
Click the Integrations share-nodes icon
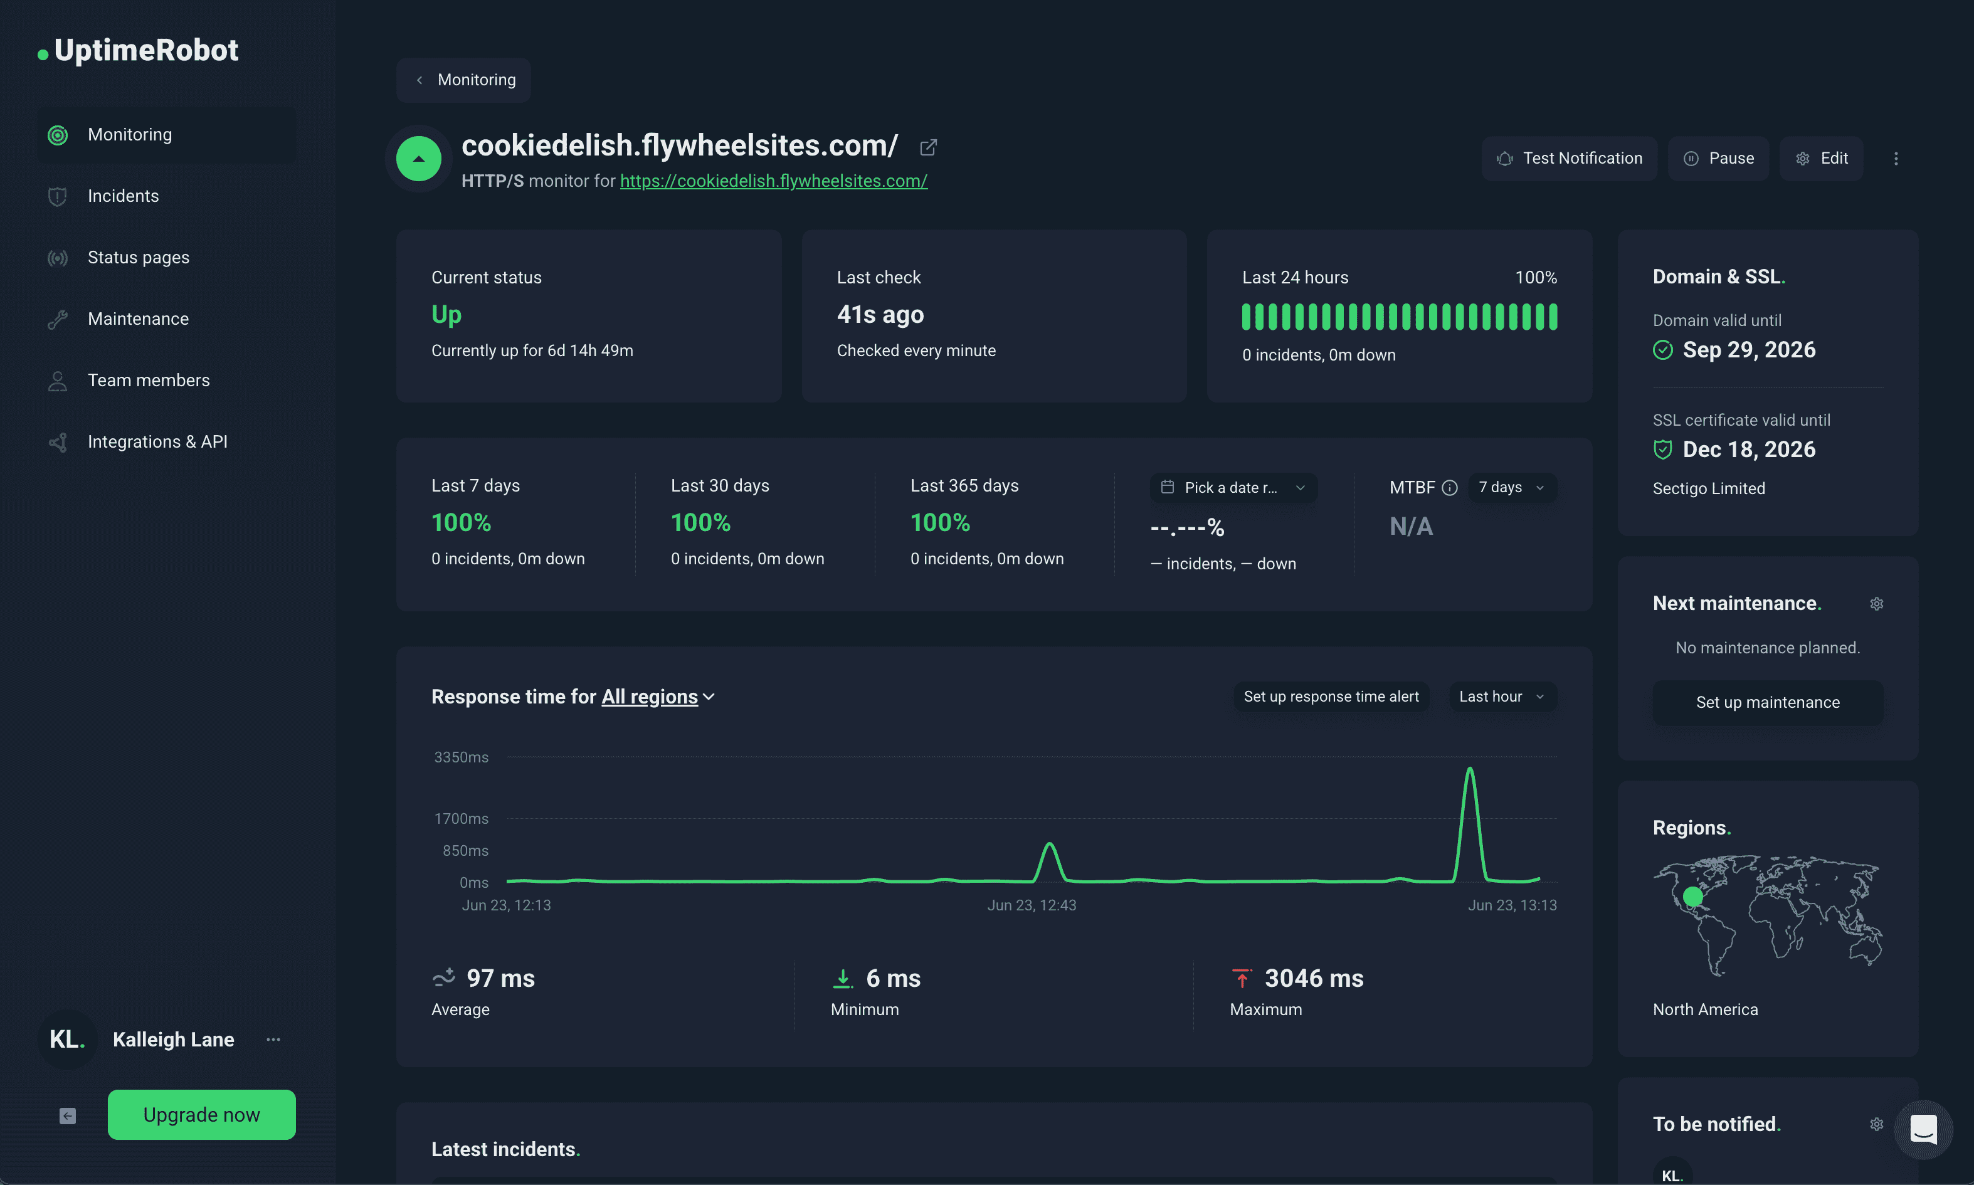click(x=58, y=443)
